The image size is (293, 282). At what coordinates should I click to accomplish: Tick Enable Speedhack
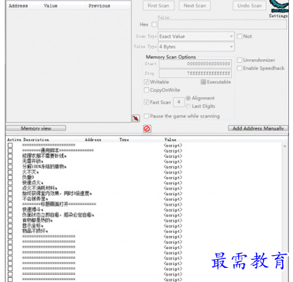click(239, 68)
